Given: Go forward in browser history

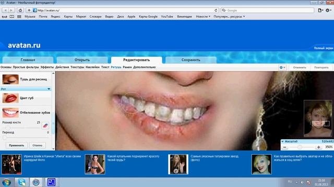Looking at the screenshot, I should click(11, 10).
